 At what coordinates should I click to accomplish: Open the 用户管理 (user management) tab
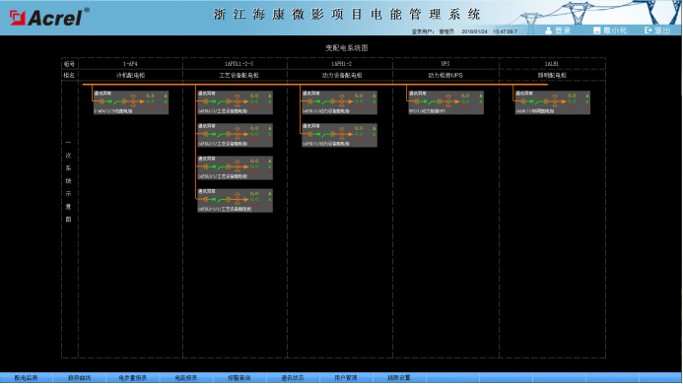point(345,378)
